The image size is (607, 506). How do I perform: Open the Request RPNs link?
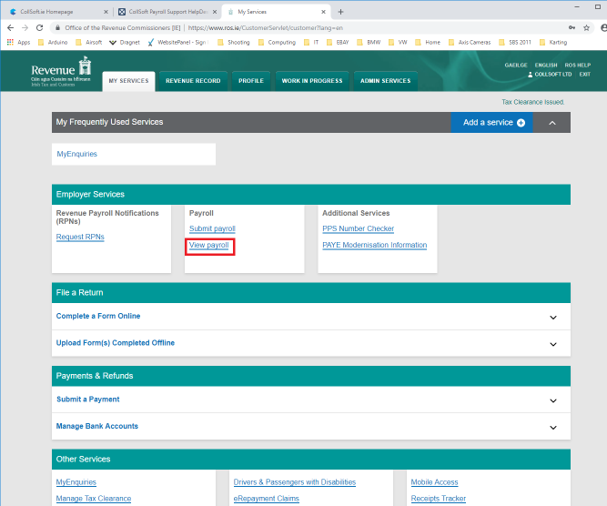click(80, 238)
